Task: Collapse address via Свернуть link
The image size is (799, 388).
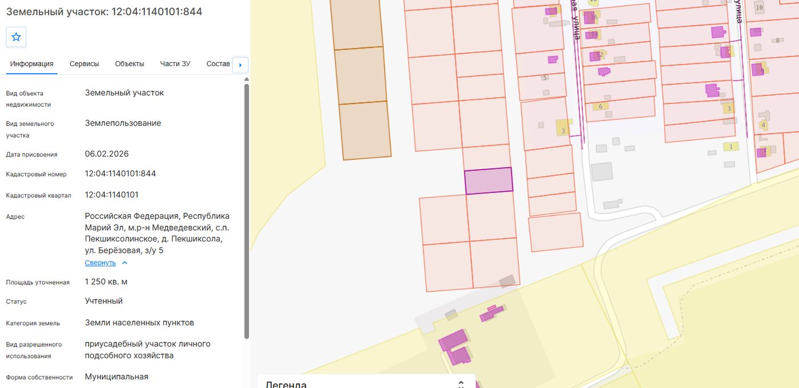Action: click(100, 263)
